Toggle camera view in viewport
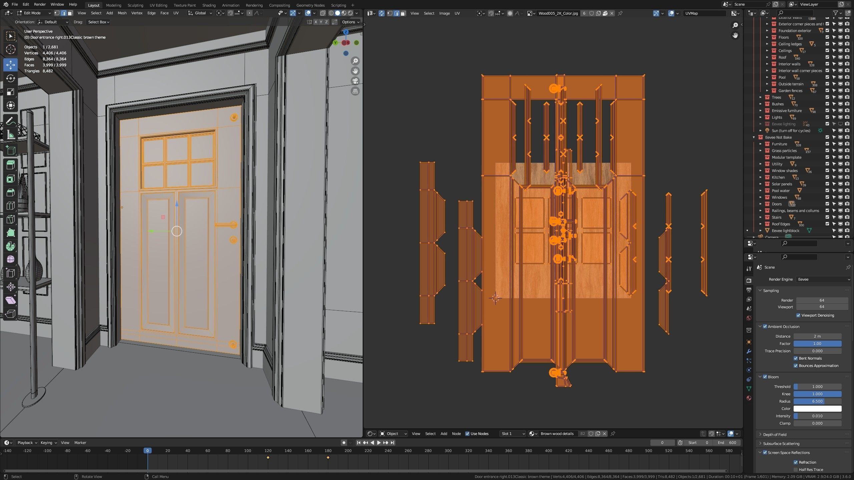 click(x=355, y=81)
